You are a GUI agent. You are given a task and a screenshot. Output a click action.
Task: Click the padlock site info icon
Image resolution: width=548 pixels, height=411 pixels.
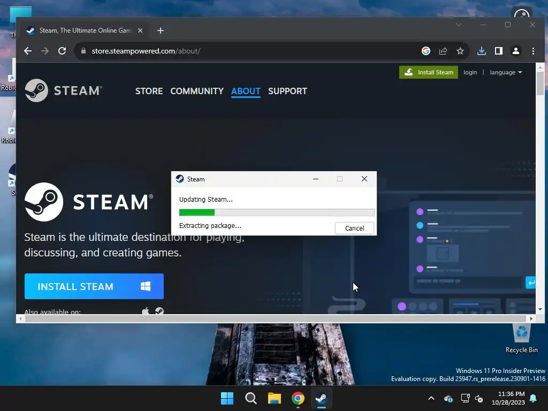pyautogui.click(x=83, y=51)
